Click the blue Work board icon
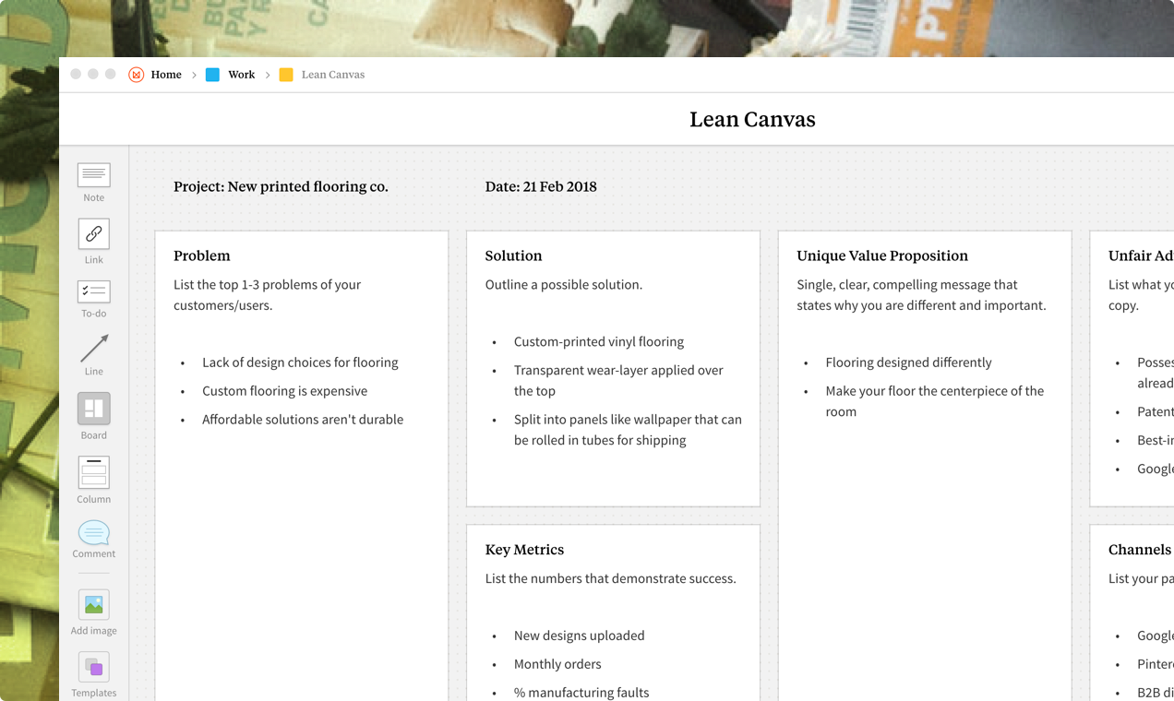The image size is (1174, 701). pos(212,75)
